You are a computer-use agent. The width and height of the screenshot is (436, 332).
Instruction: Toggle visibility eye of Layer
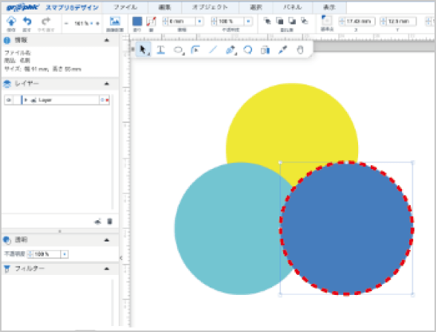[9, 100]
